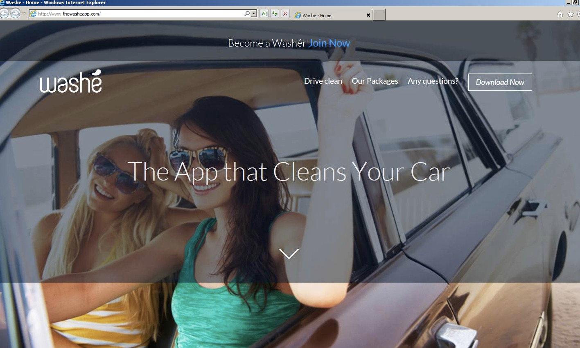The width and height of the screenshot is (580, 348).
Task: Click the browser Back arrow button
Action: (x=4, y=14)
